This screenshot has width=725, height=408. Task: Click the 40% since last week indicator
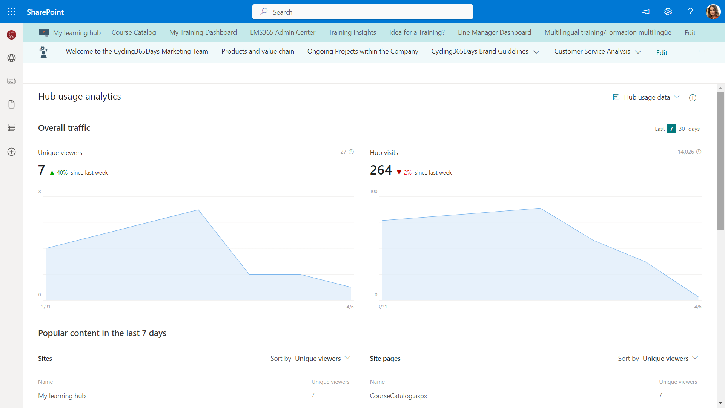tap(79, 173)
